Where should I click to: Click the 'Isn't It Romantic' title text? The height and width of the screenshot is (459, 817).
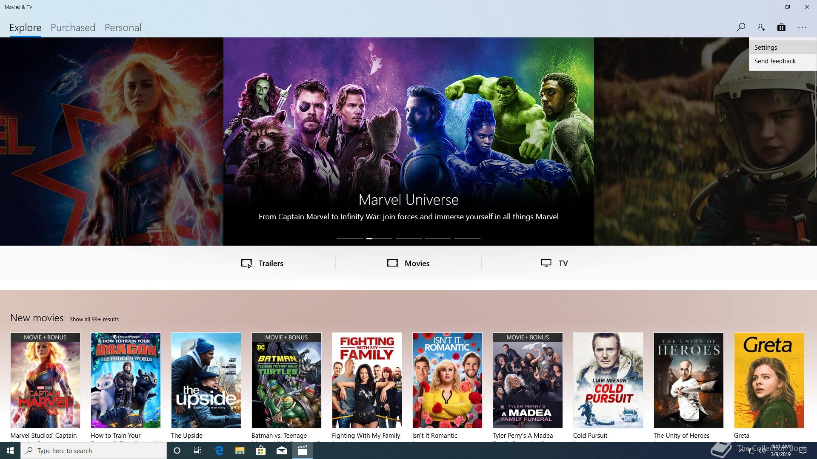coord(435,436)
